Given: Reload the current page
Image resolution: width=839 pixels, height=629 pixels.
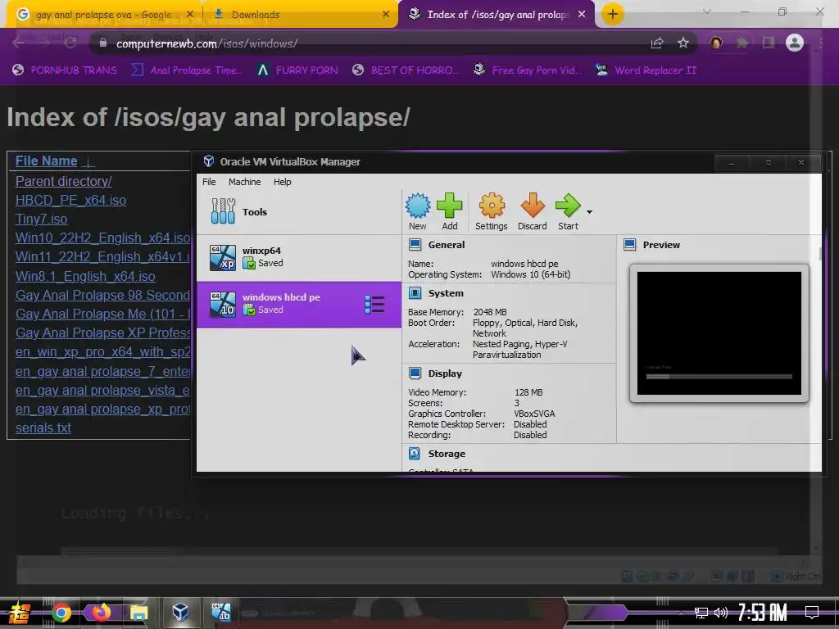Looking at the screenshot, I should [70, 43].
